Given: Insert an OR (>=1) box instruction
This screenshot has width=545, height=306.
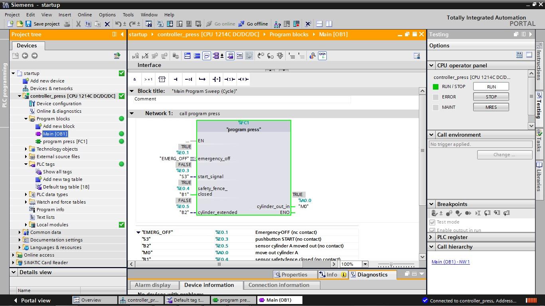Looking at the screenshot, I should (148, 79).
